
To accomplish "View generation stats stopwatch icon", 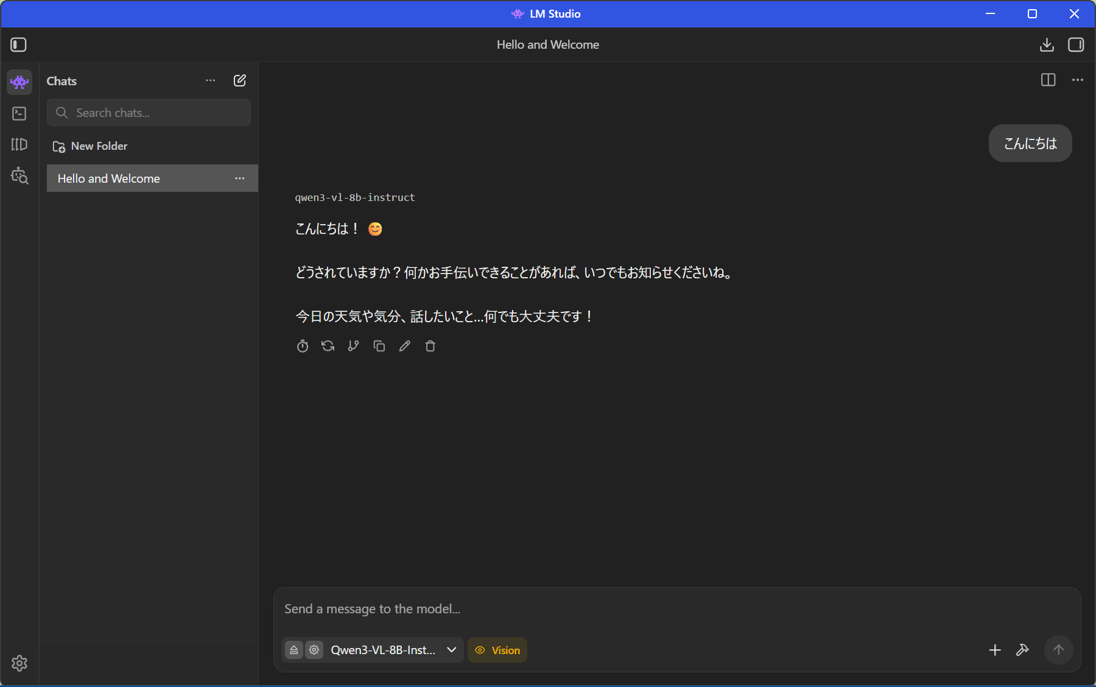I will coord(303,346).
